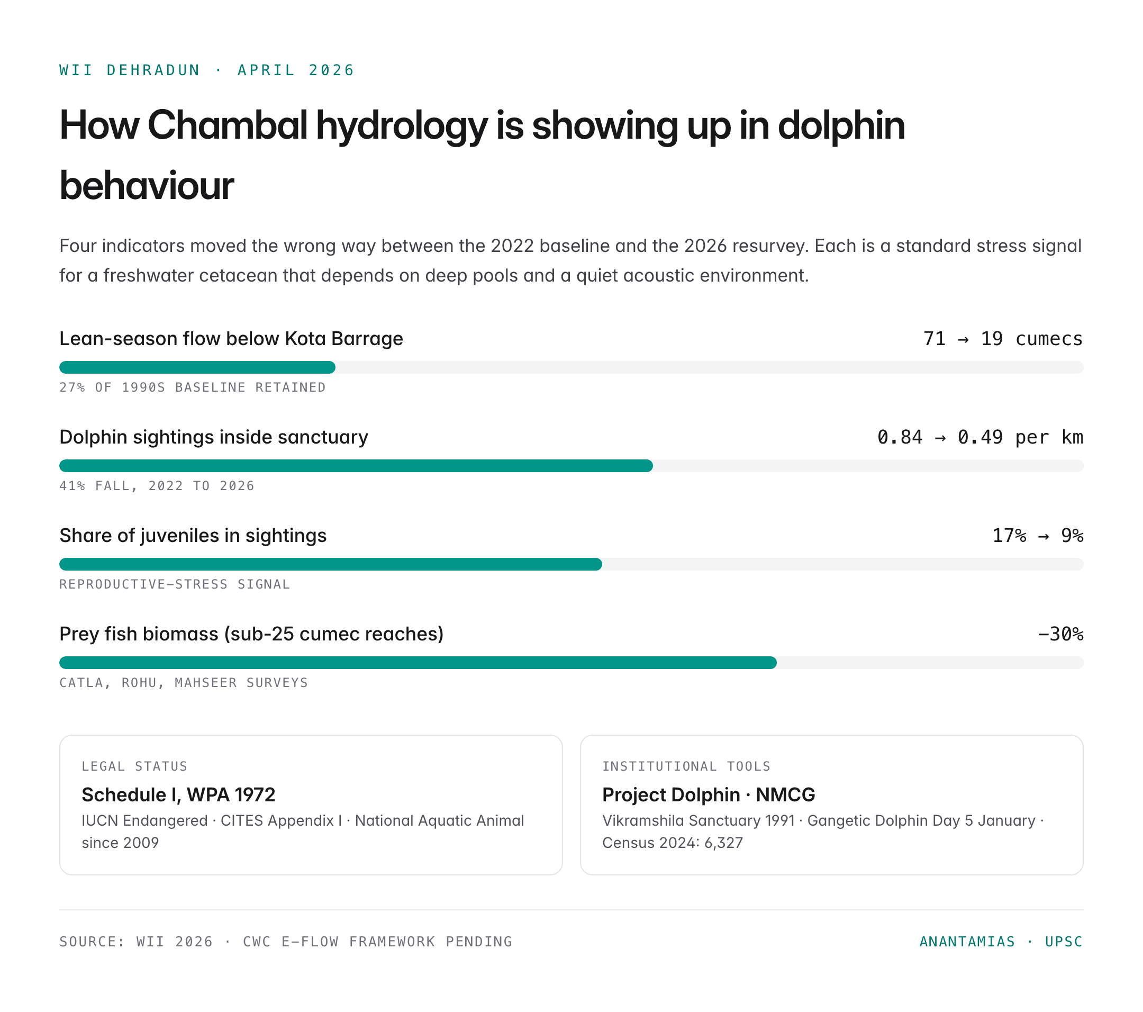1143x1012 pixels.
Task: Click the Lean-season flow progress bar
Action: 571,367
